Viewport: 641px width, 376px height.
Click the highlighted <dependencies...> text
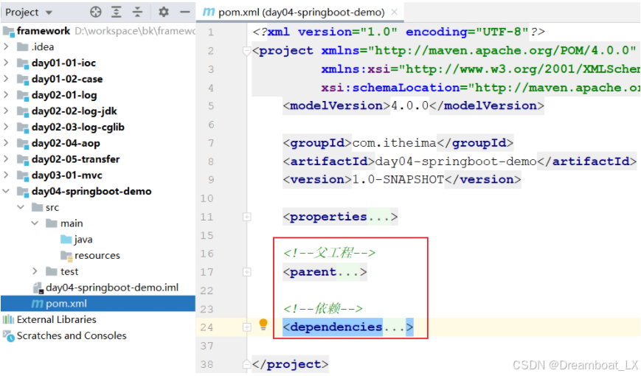coord(348,327)
